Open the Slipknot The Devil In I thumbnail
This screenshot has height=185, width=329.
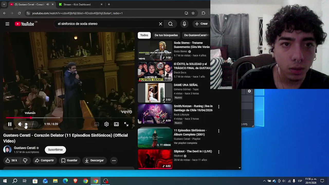pos(155,159)
